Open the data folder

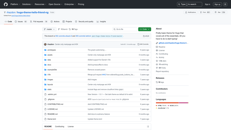(49, 60)
